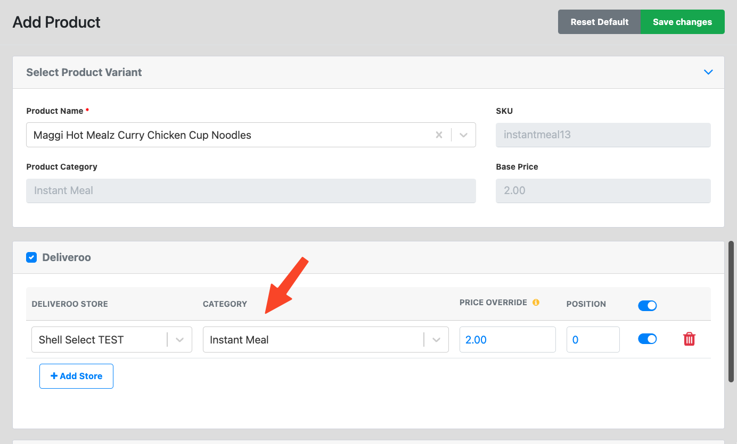Click the Position input field
The image size is (737, 444).
point(593,340)
